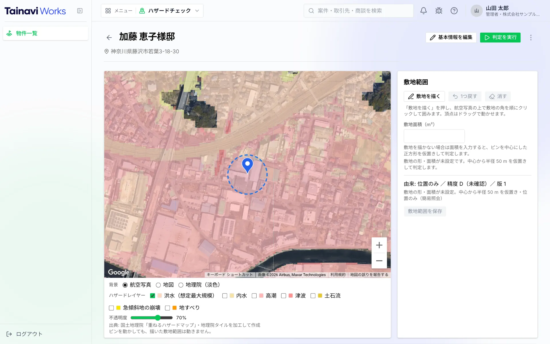The image size is (550, 344).
Task: Go back with the left arrow
Action: [x=109, y=38]
